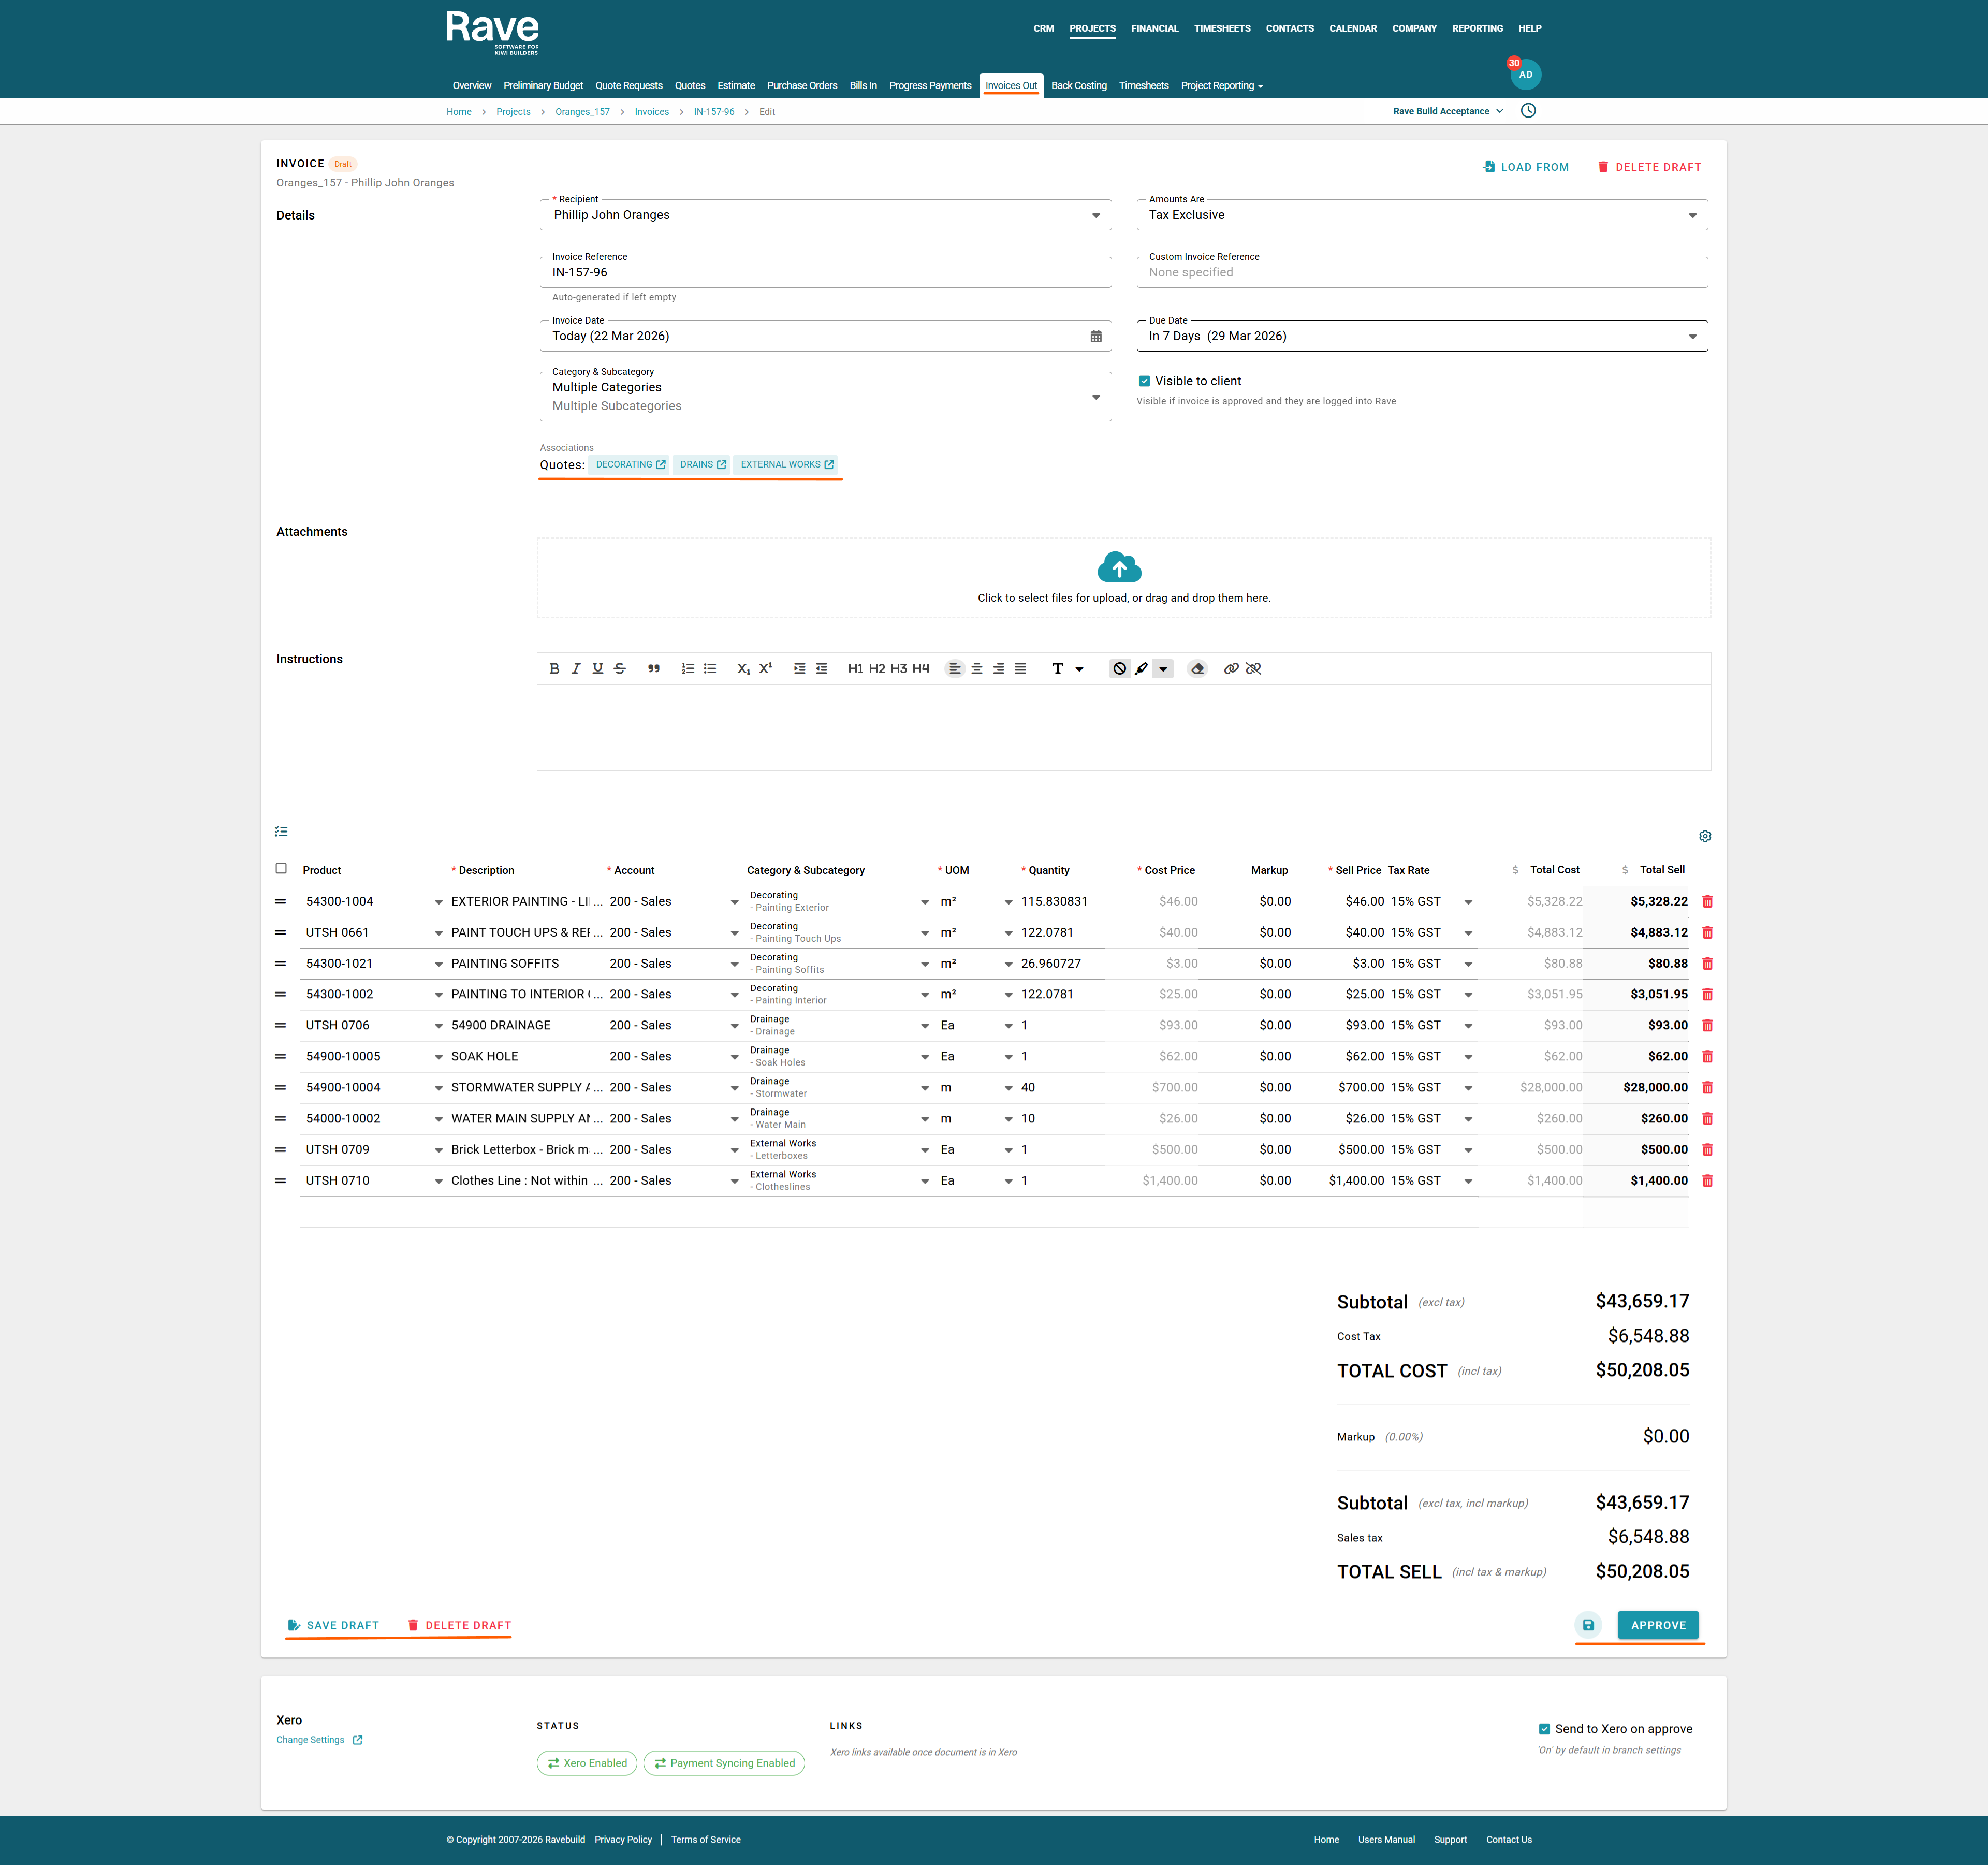Toggle Send to Xero on approve
This screenshot has height=1867, width=1988.
pyautogui.click(x=1544, y=1729)
